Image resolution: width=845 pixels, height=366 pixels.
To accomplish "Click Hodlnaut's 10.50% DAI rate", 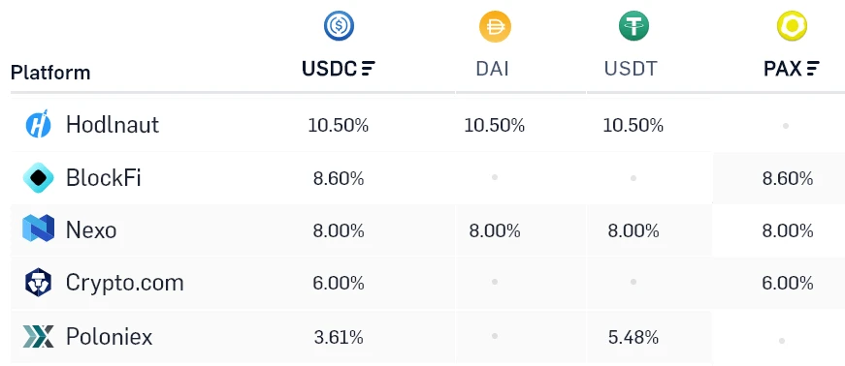I will coord(494,126).
